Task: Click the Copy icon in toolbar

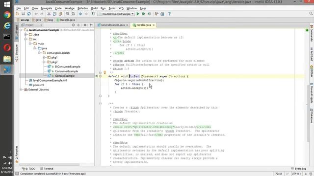Action: 54,14
